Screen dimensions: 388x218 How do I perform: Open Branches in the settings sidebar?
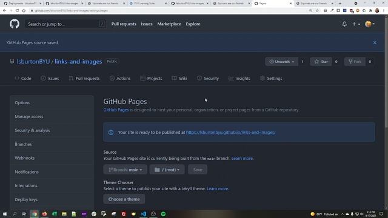[x=52, y=144]
